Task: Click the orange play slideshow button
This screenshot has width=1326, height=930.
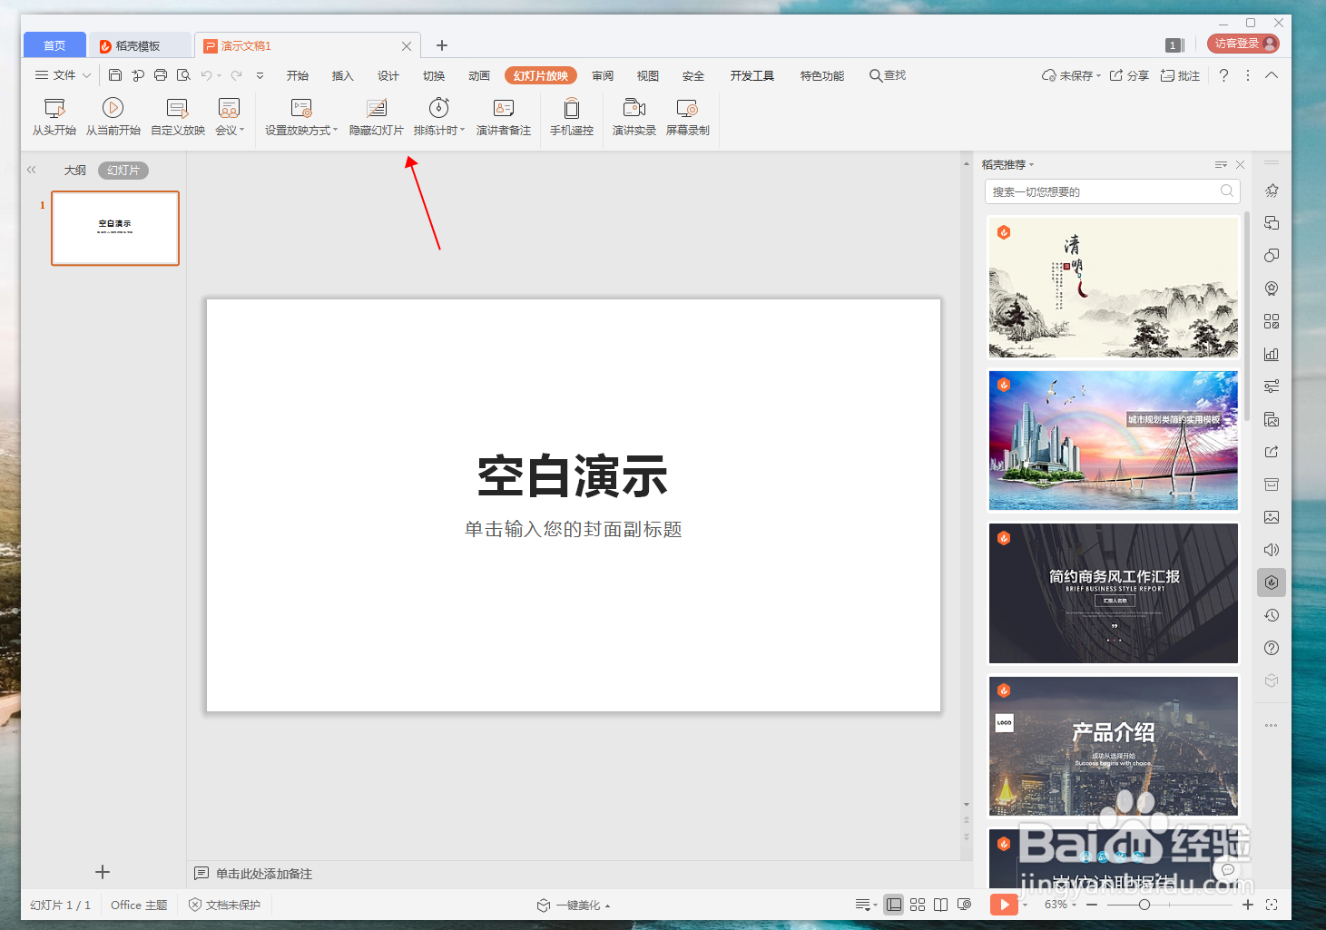Action: click(x=1004, y=904)
